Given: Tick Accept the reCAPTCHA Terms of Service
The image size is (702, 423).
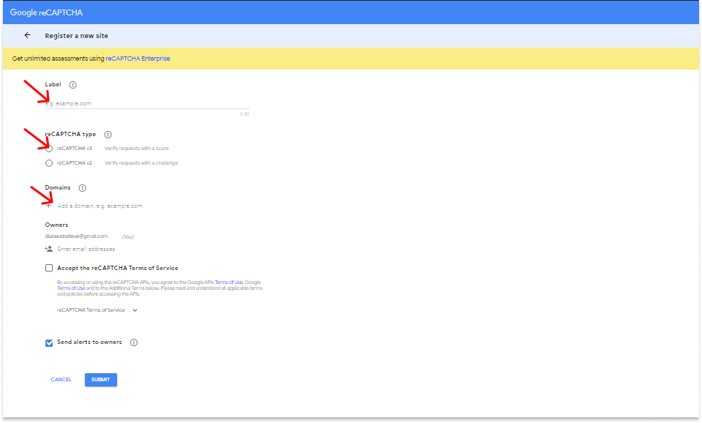Looking at the screenshot, I should coord(49,268).
